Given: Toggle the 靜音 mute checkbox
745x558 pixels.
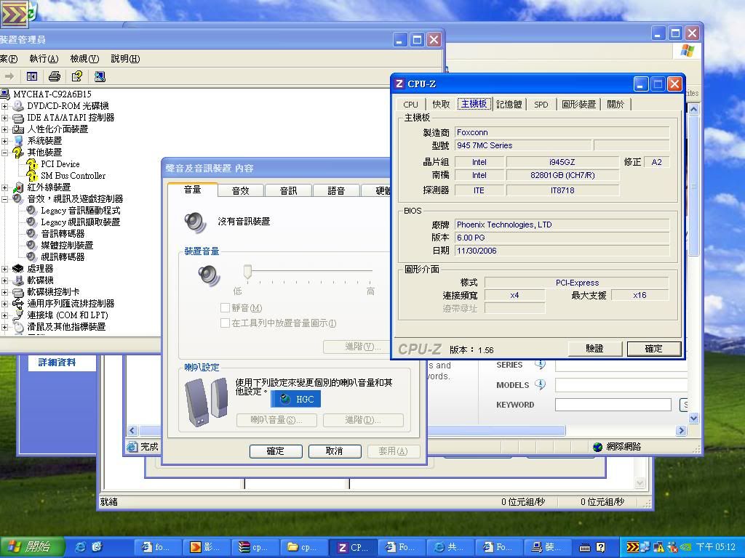Looking at the screenshot, I should [x=225, y=308].
